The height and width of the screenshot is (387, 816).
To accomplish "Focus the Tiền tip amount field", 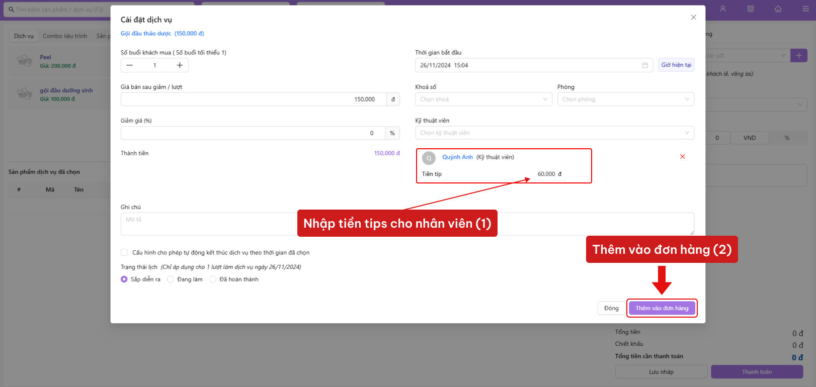I will click(546, 174).
